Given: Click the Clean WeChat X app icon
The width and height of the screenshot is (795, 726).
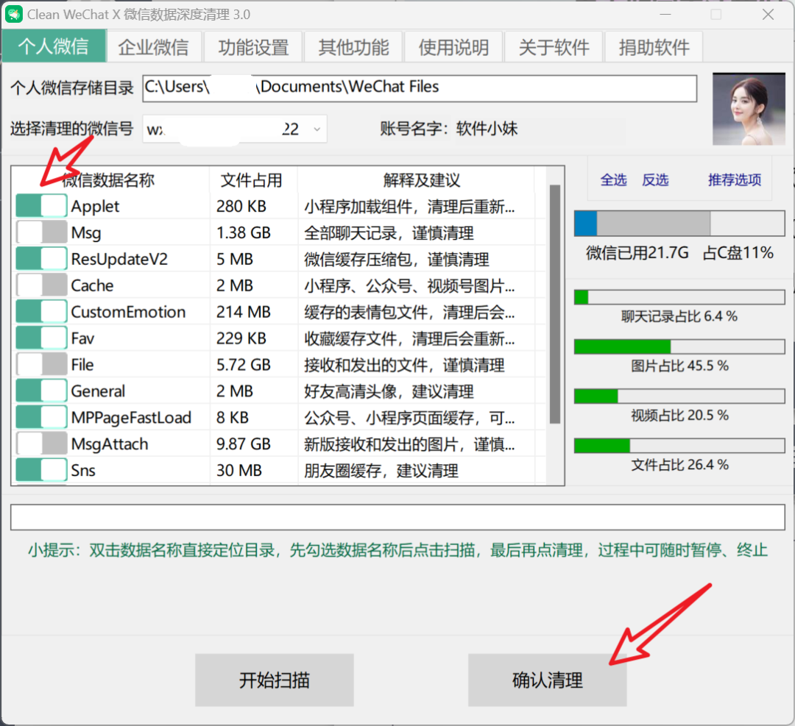Looking at the screenshot, I should click(x=14, y=14).
